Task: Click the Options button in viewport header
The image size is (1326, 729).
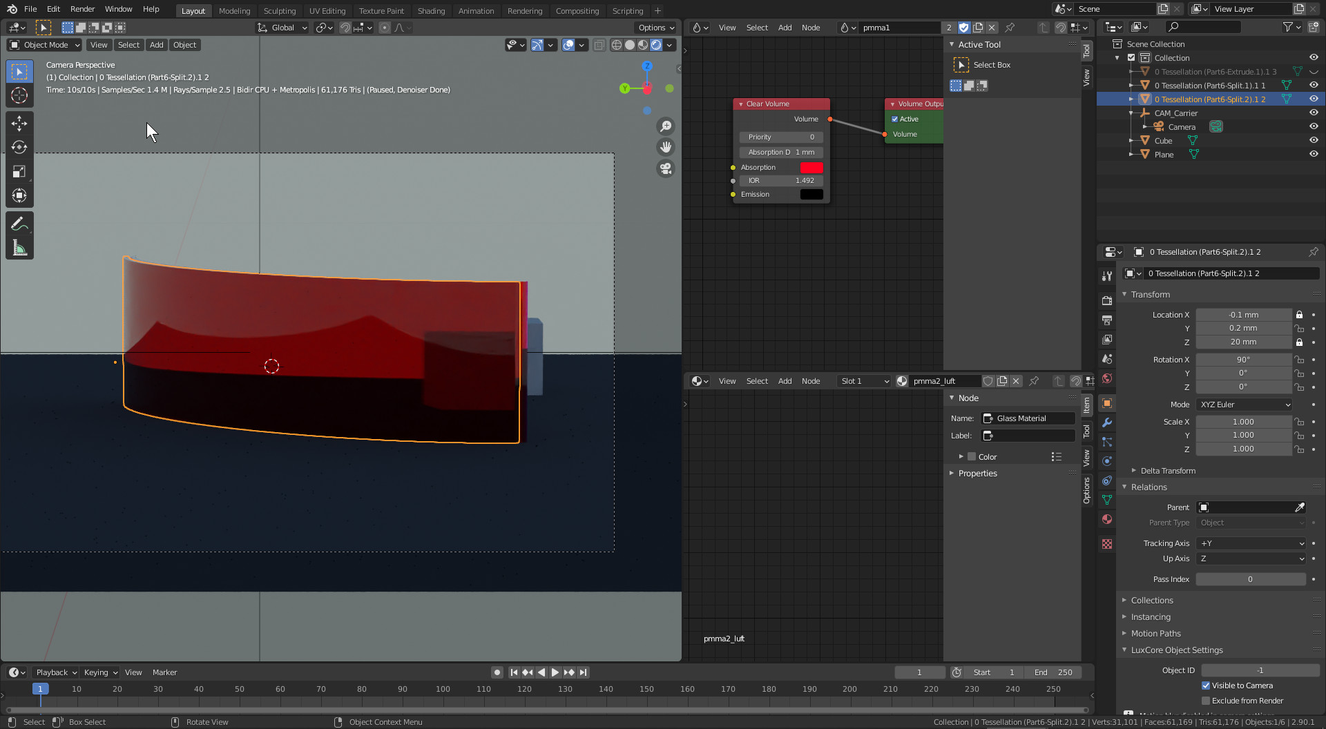Action: [655, 28]
